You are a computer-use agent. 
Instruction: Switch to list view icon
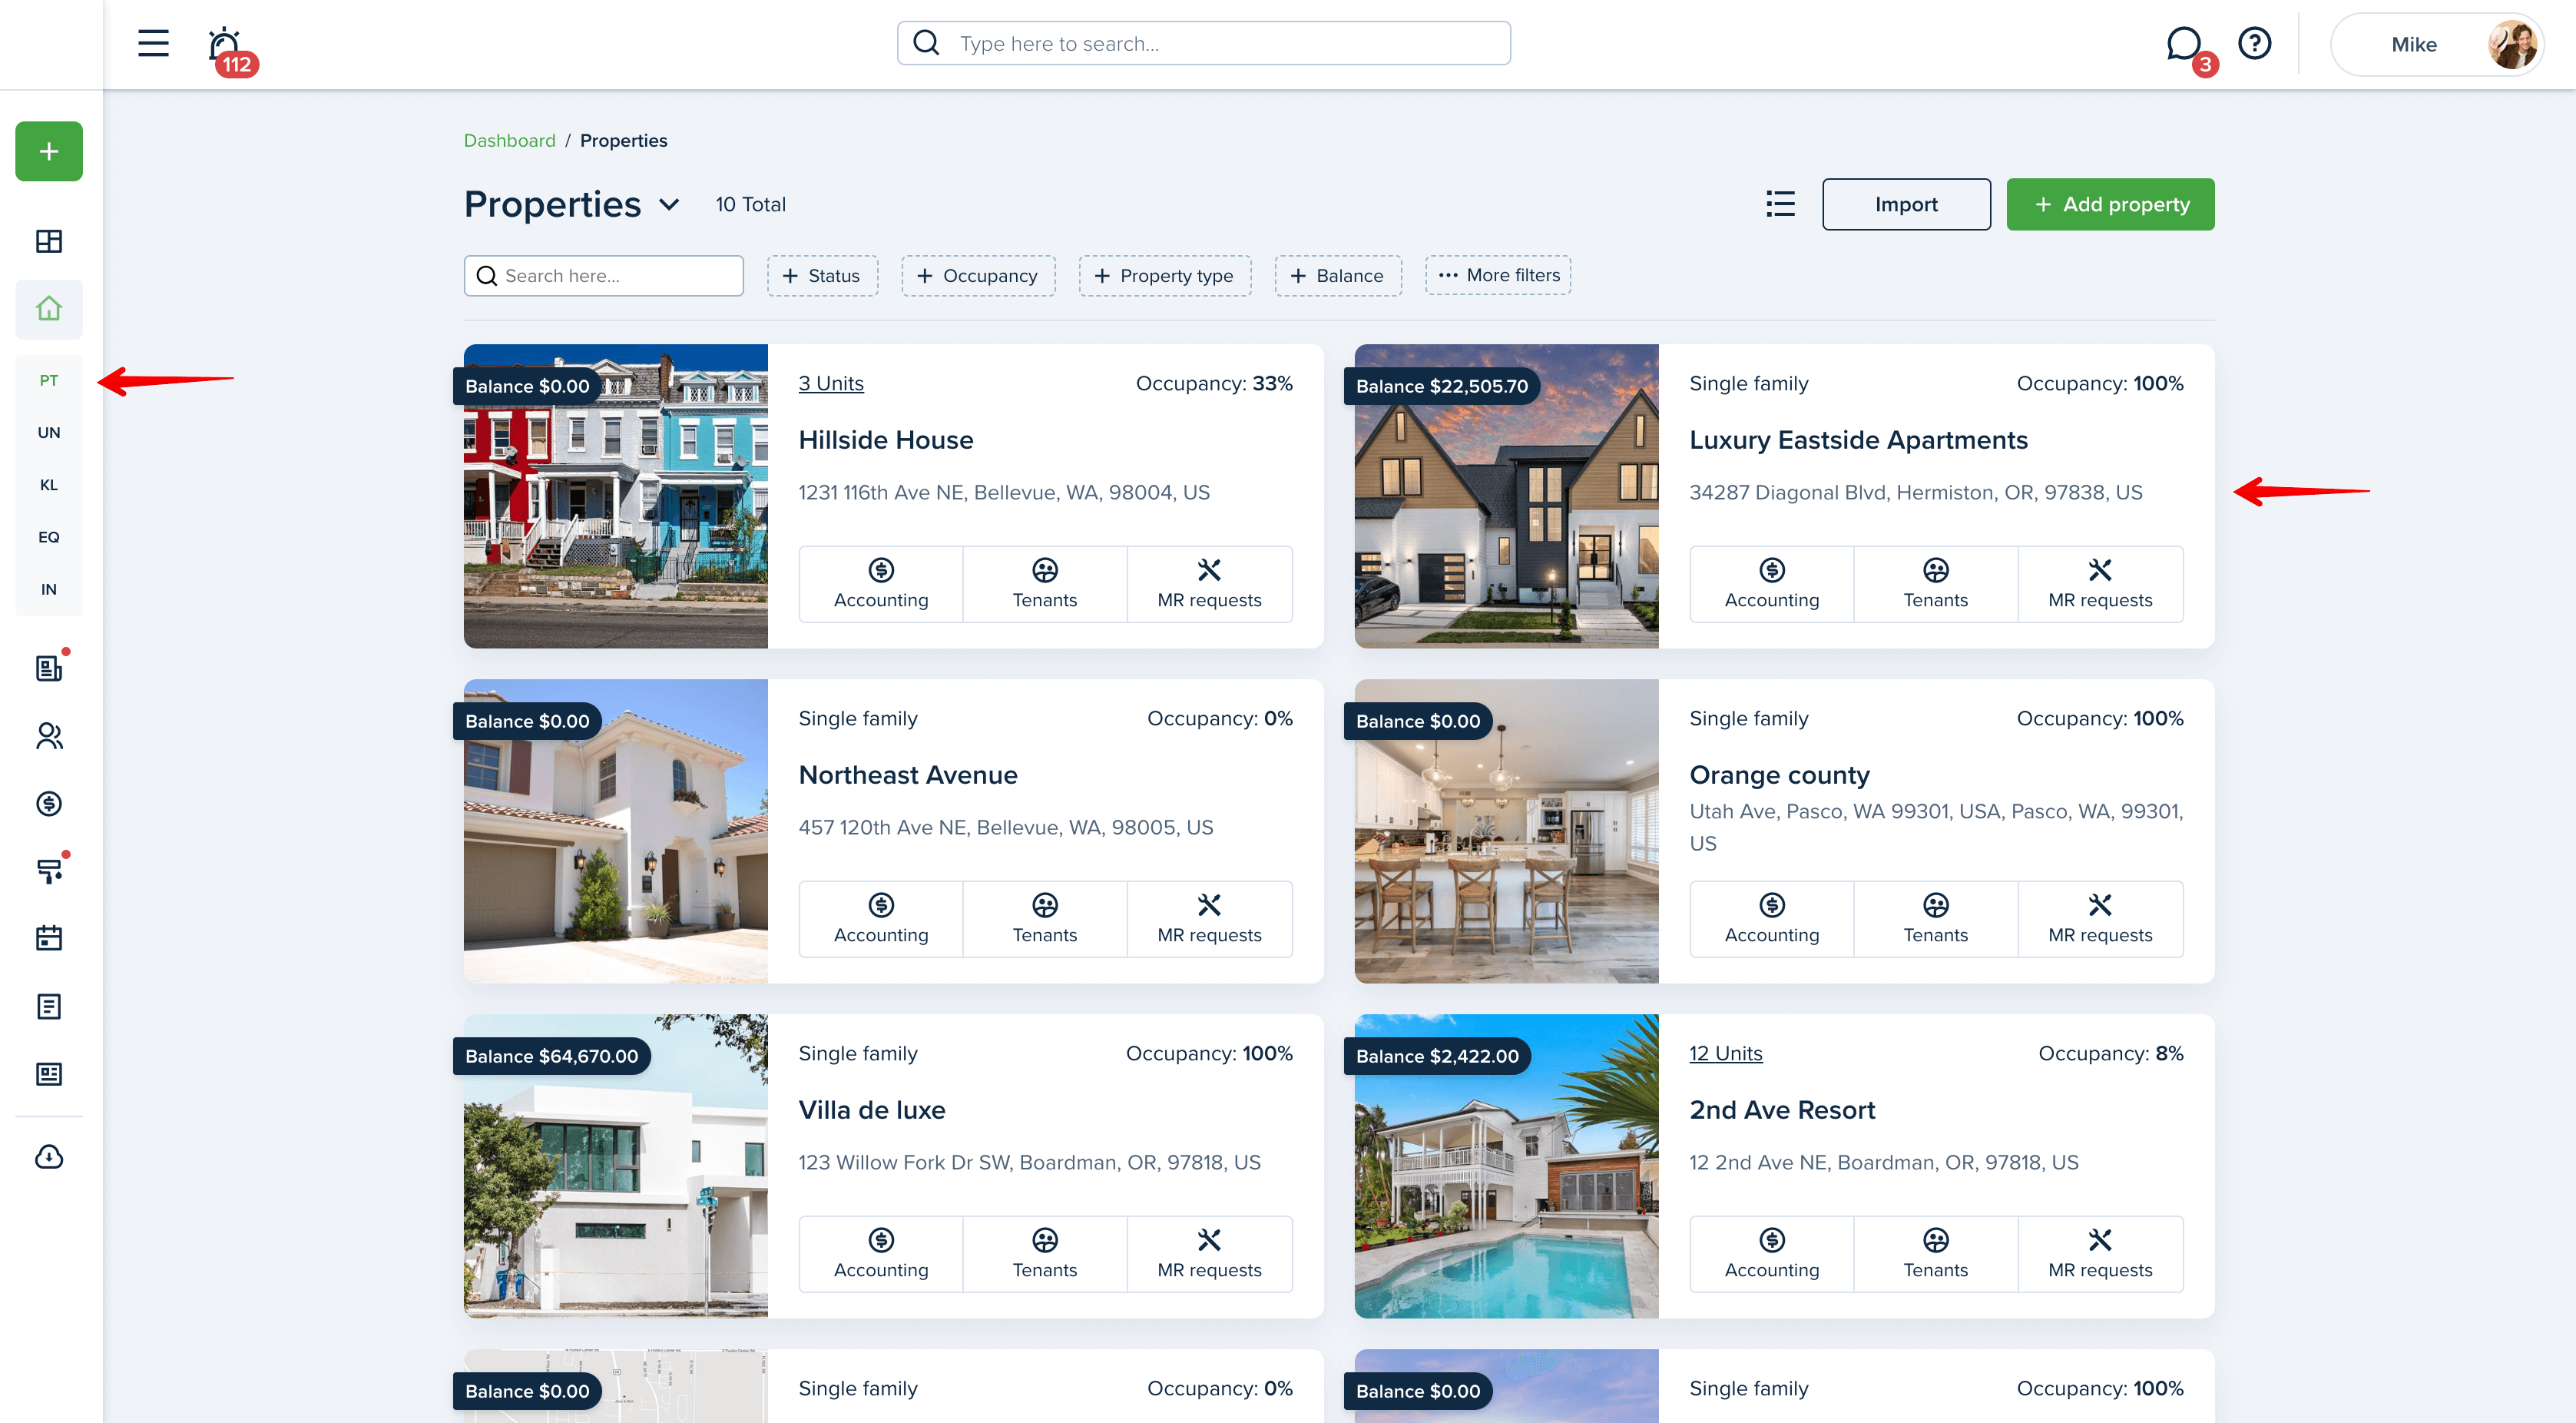tap(1780, 204)
